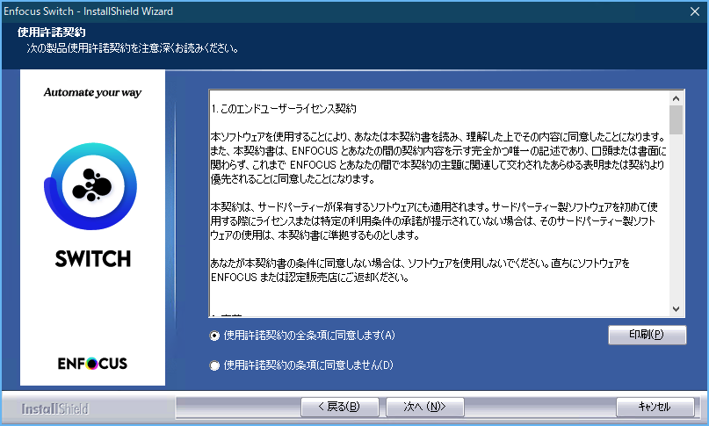This screenshot has width=709, height=426.
Task: Click the paragraph starting あなたが本契約書の条件
Action: tap(420, 270)
